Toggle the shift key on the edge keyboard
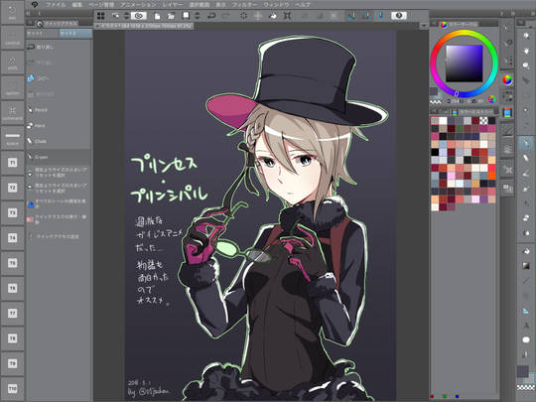The image size is (536, 402). coord(12,63)
